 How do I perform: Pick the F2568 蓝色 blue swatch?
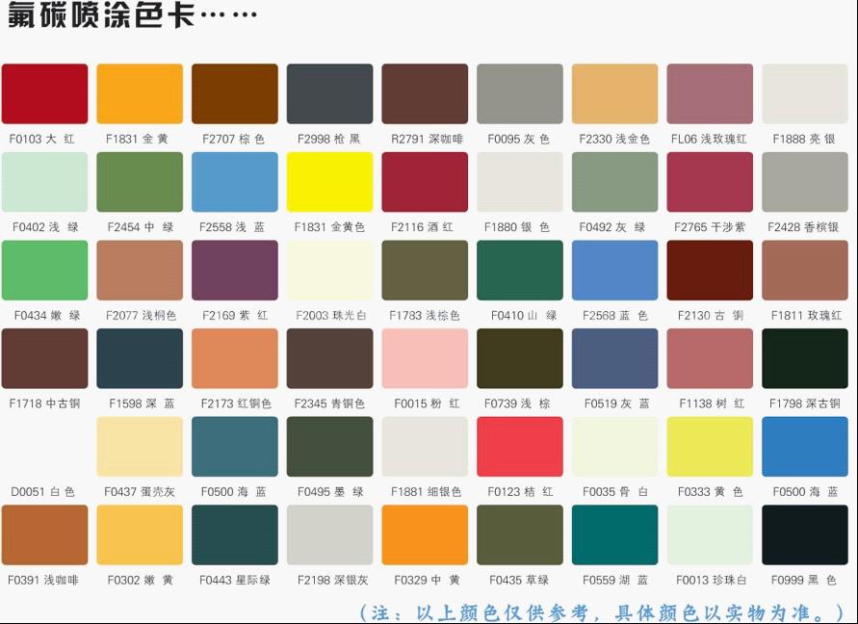[614, 270]
